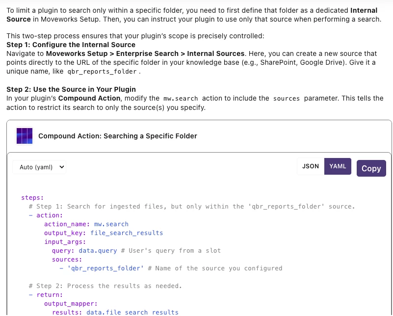Click the 'results: data.file_search_results' code line
393x316 pixels.
point(115,312)
